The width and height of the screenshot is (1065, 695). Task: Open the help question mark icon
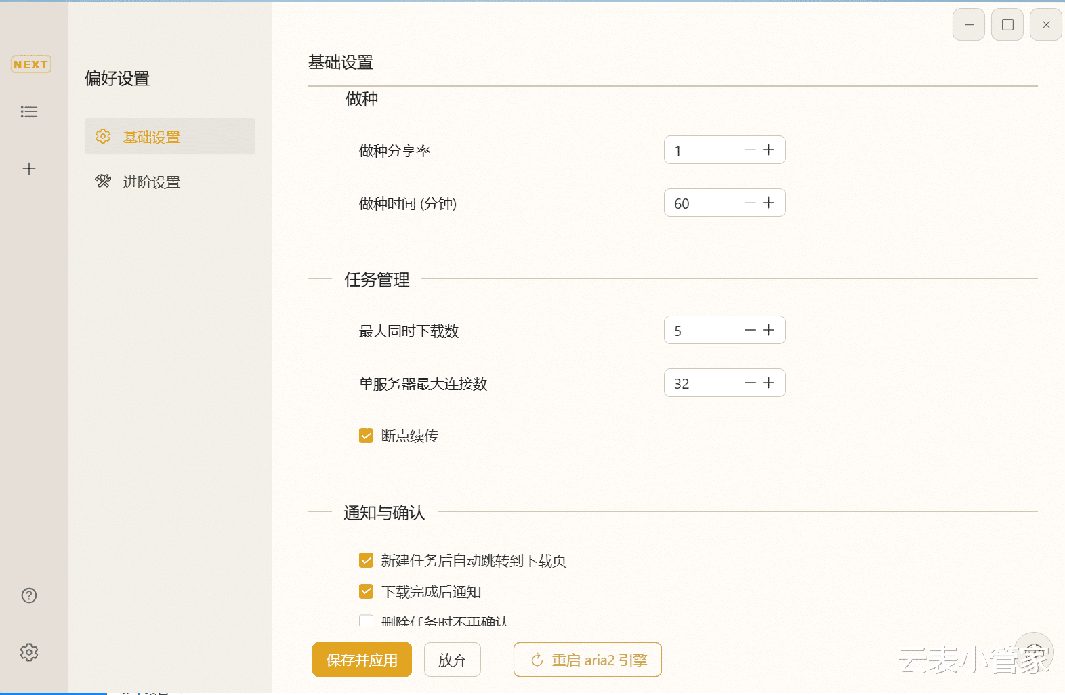tap(29, 595)
